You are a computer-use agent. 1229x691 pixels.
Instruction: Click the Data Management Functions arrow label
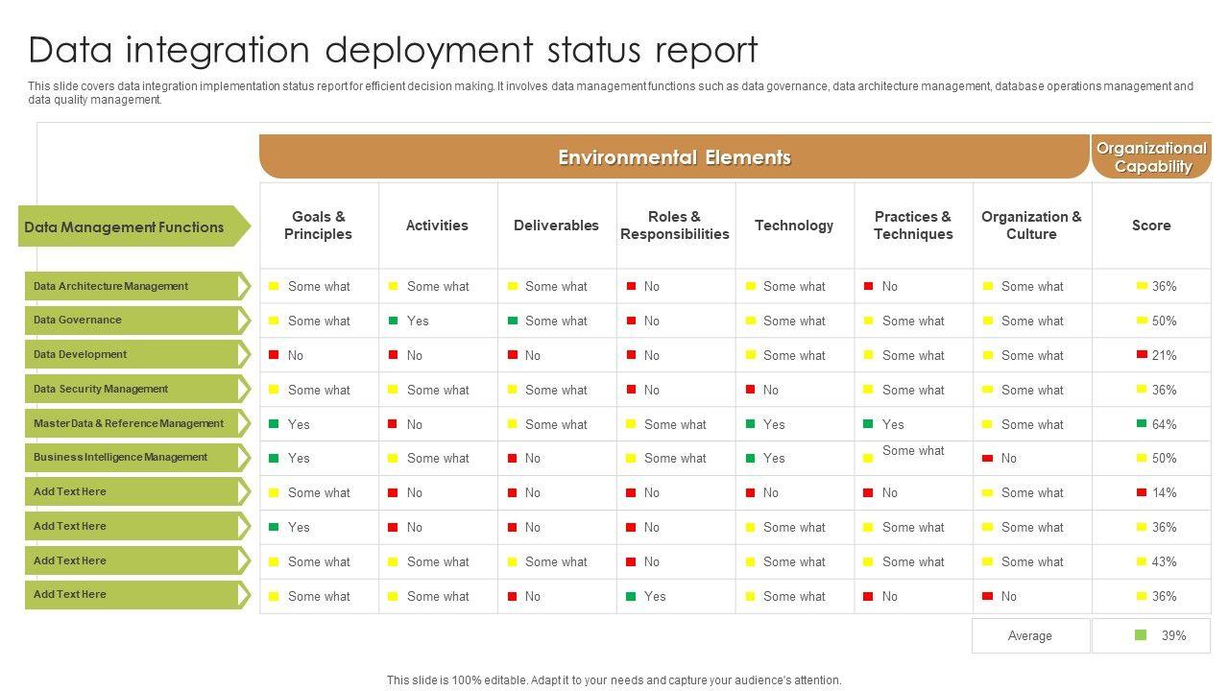click(133, 227)
